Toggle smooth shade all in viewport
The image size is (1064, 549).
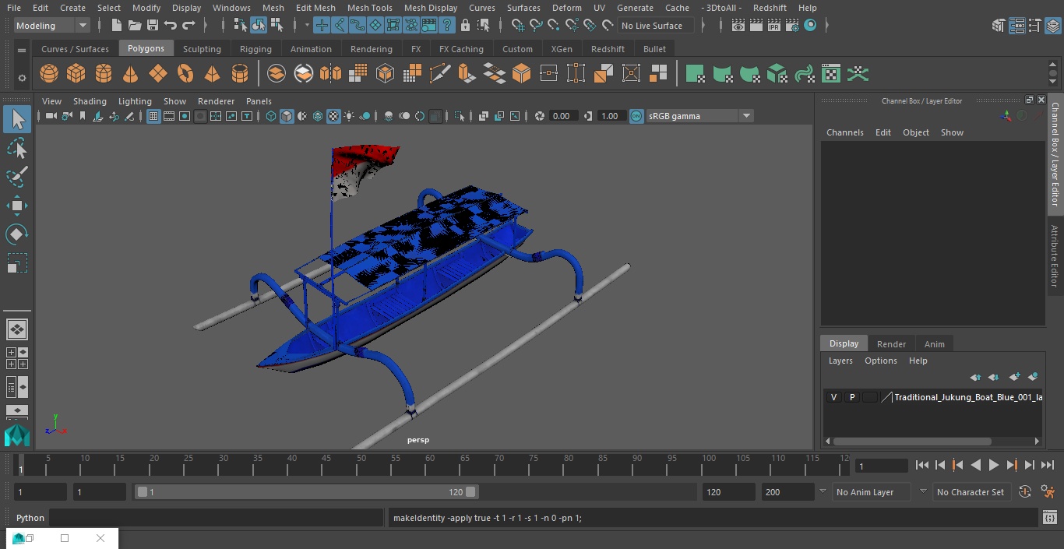[x=287, y=116]
